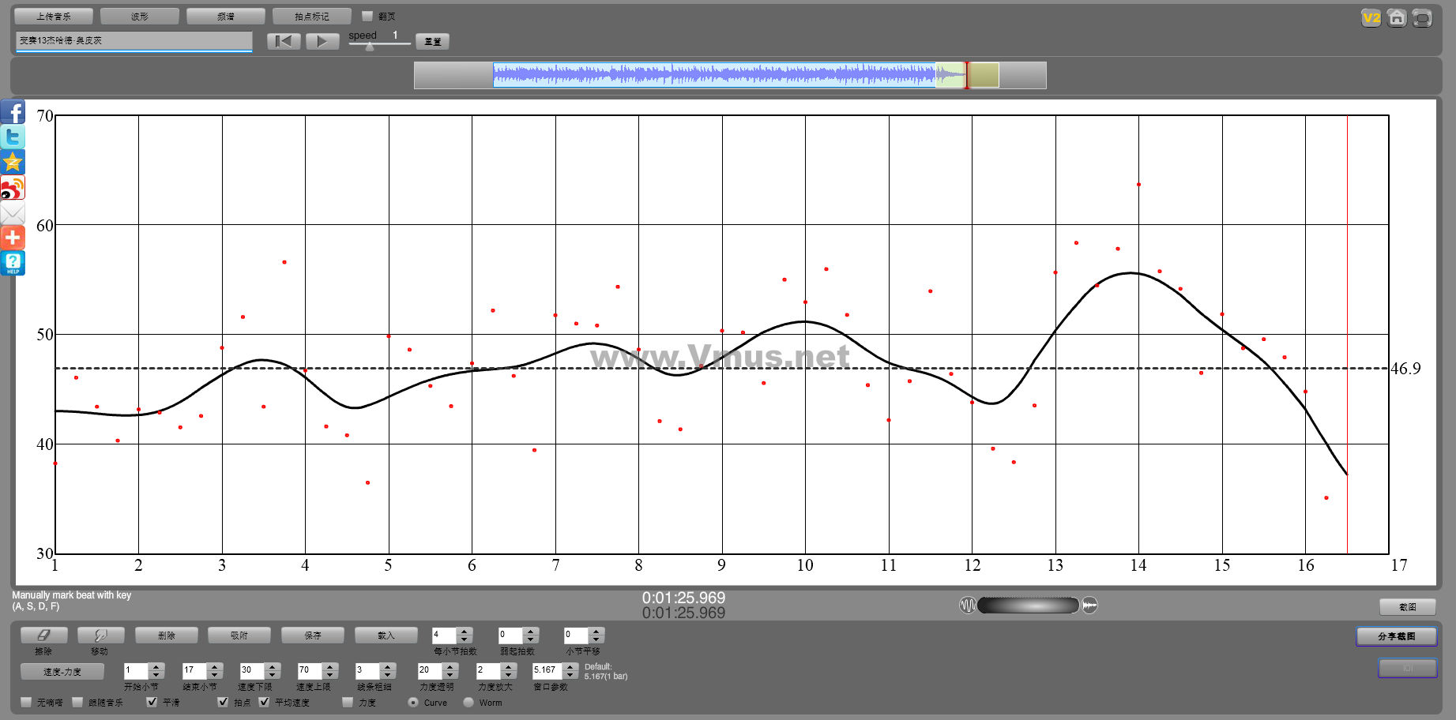The image size is (1456, 720).
Task: Select the Worm radio button
Action: tap(468, 702)
